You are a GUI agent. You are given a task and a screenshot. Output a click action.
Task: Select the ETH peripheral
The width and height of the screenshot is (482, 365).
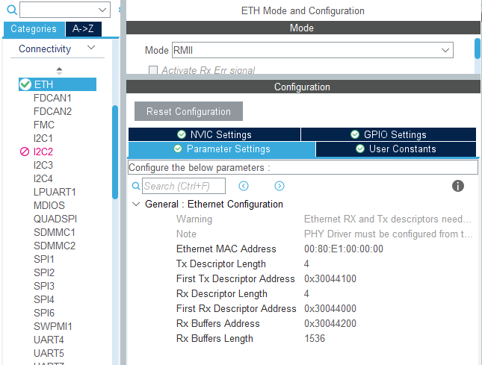(x=58, y=84)
